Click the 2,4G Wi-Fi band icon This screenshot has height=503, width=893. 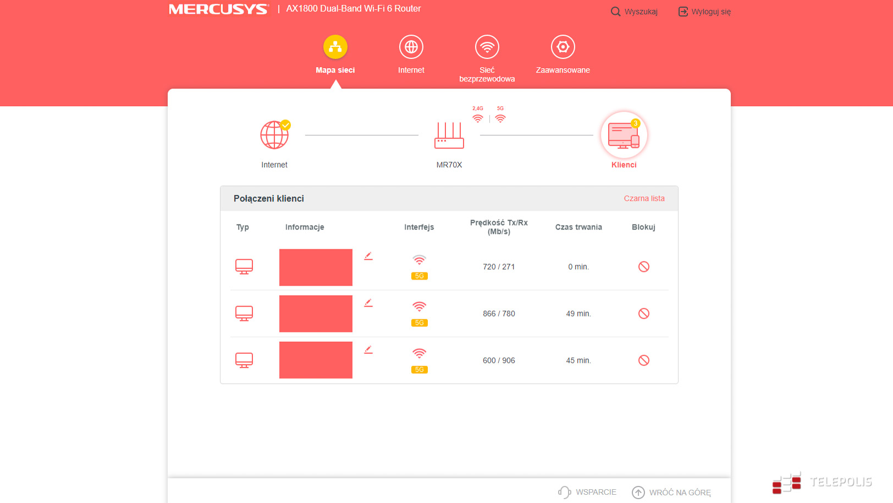[x=477, y=118]
